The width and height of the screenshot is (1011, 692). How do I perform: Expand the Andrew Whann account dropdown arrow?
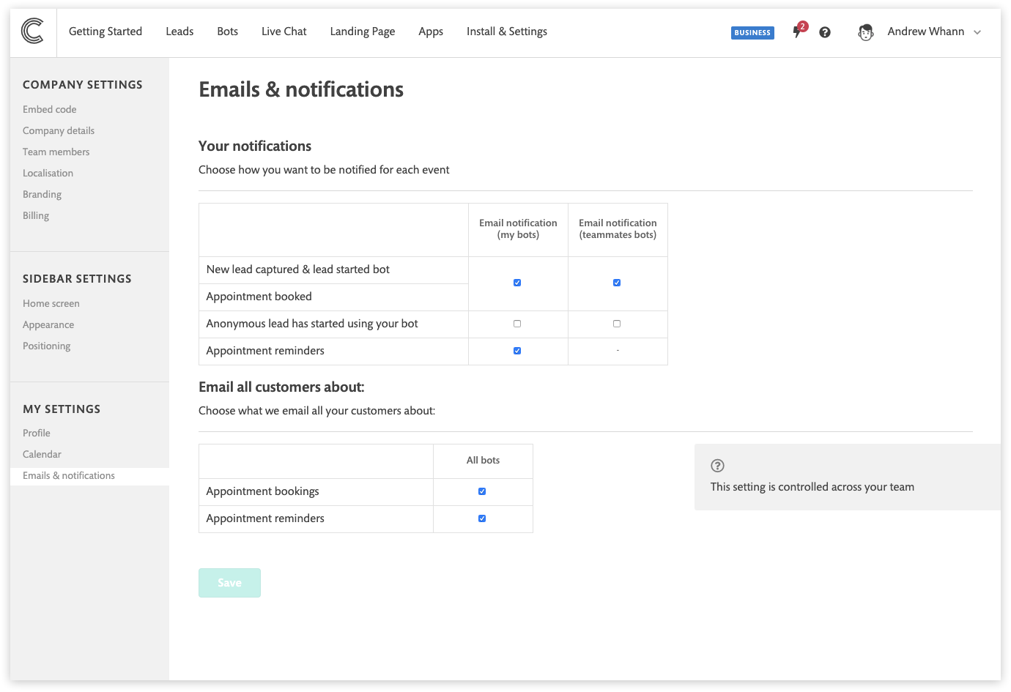click(x=977, y=32)
